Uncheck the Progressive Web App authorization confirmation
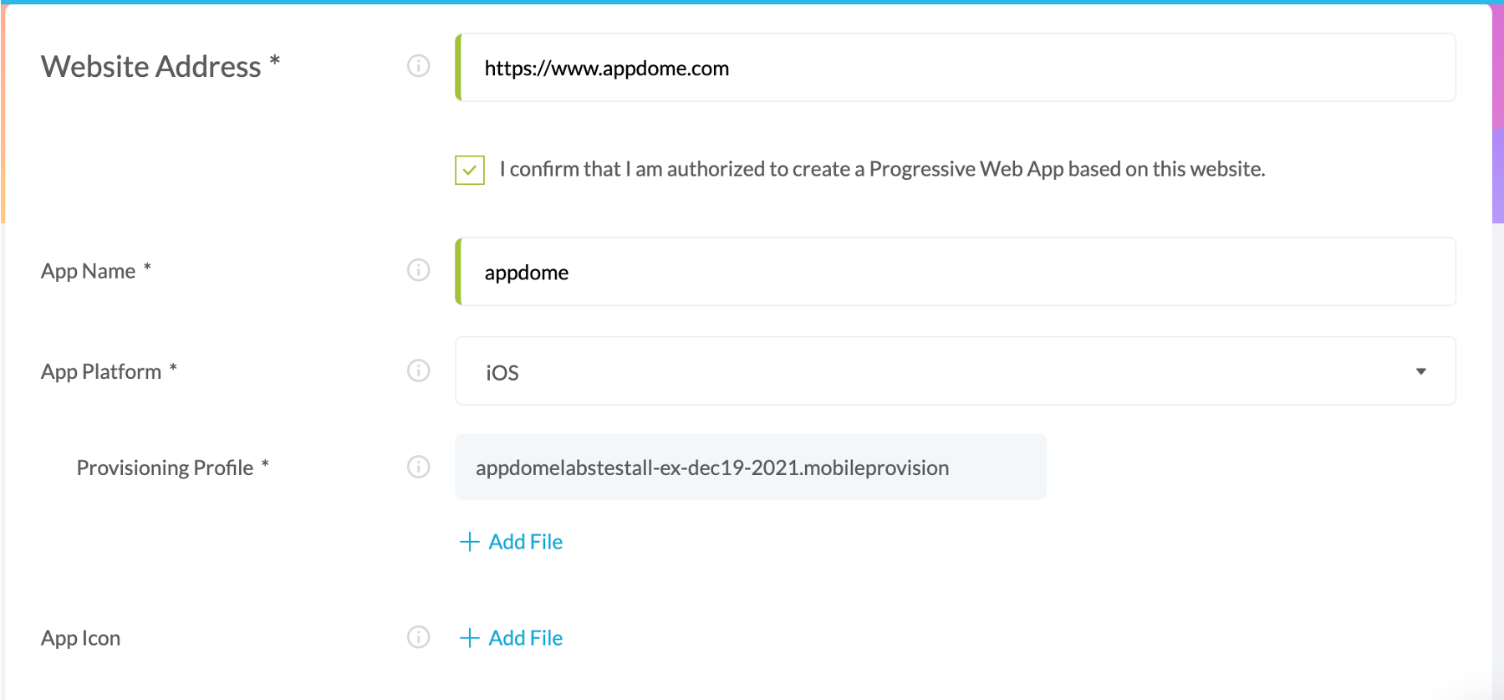Image resolution: width=1504 pixels, height=700 pixels. click(469, 169)
